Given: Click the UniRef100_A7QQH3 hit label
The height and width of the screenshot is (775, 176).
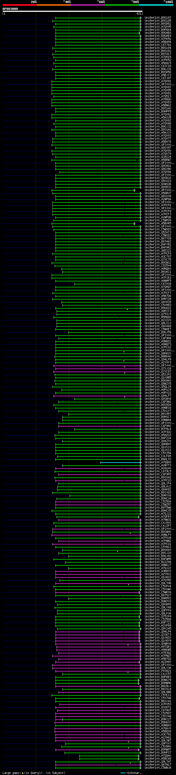Looking at the screenshot, I should [158, 462].
